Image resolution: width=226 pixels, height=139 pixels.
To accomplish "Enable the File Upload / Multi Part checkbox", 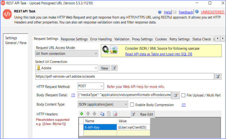I will coord(183,95).
